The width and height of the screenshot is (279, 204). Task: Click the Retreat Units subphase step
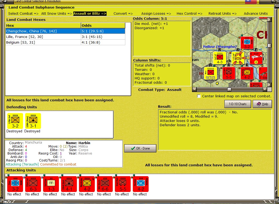pyautogui.click(x=223, y=14)
